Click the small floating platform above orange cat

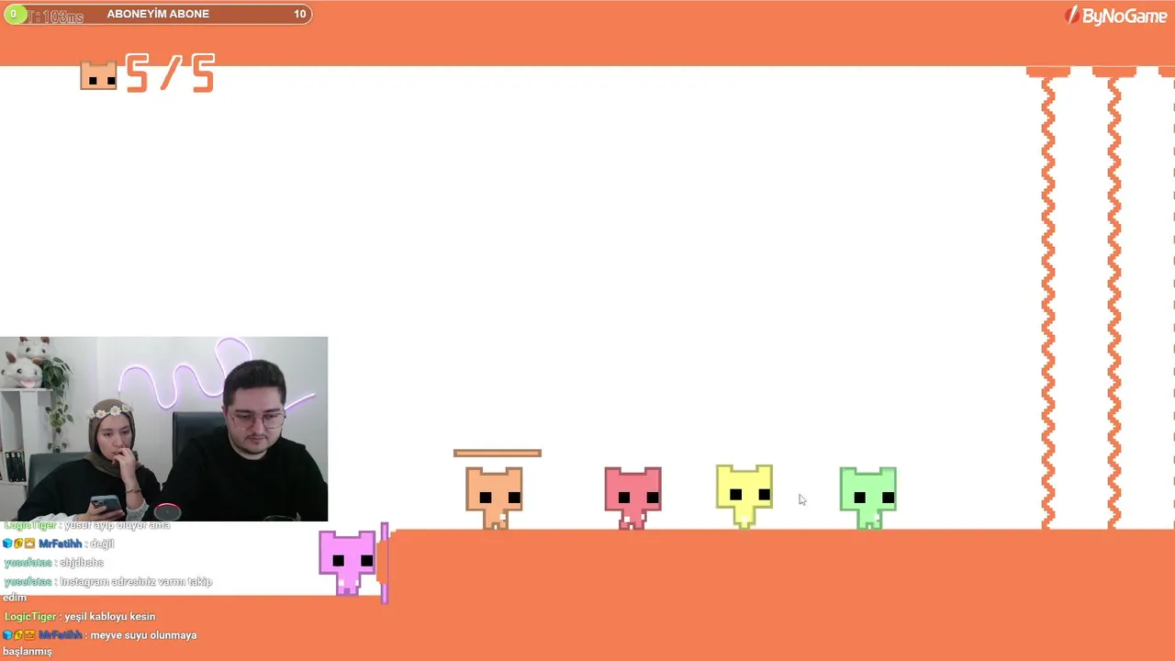[x=498, y=453]
